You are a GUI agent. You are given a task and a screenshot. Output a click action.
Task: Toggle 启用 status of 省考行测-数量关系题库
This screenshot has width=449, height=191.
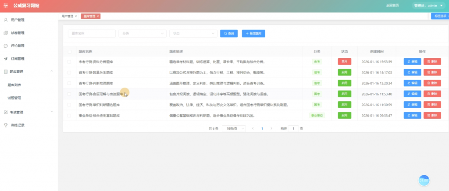tap(345, 72)
